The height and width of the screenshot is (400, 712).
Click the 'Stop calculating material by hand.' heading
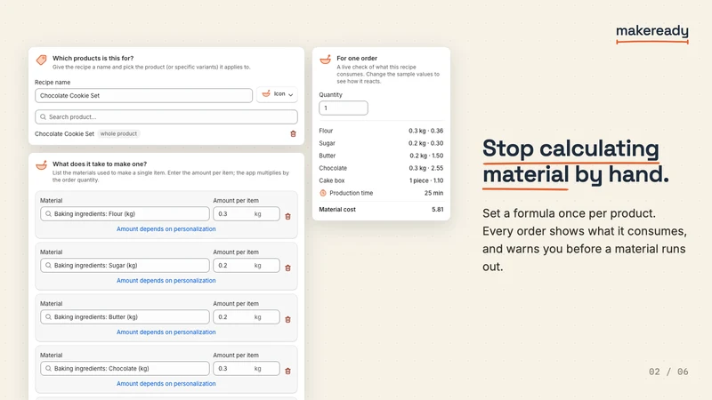click(x=575, y=162)
